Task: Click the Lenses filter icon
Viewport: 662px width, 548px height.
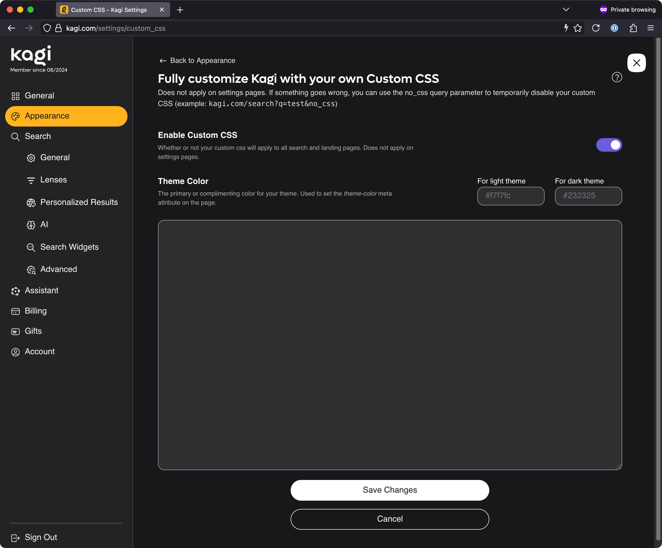Action: pos(31,180)
